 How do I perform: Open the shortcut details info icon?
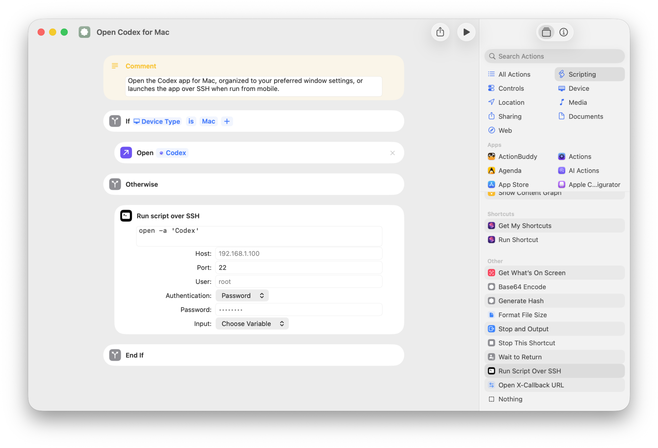coord(564,32)
